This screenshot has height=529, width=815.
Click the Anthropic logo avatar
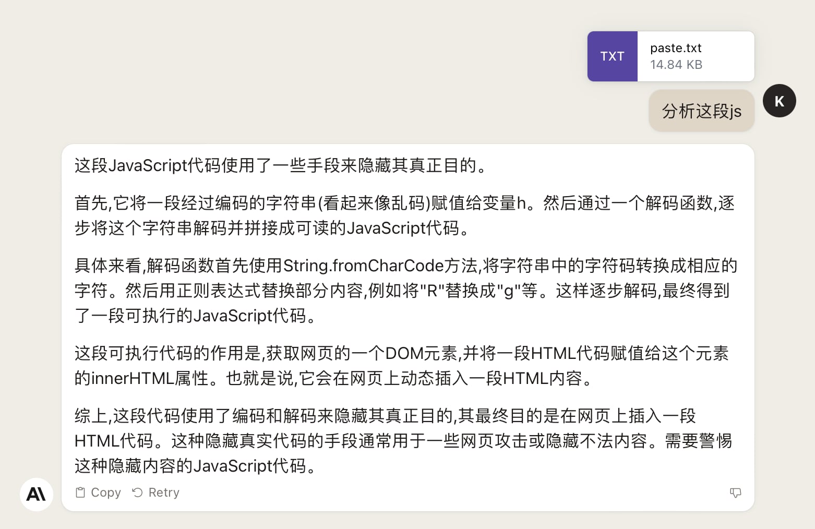point(37,494)
